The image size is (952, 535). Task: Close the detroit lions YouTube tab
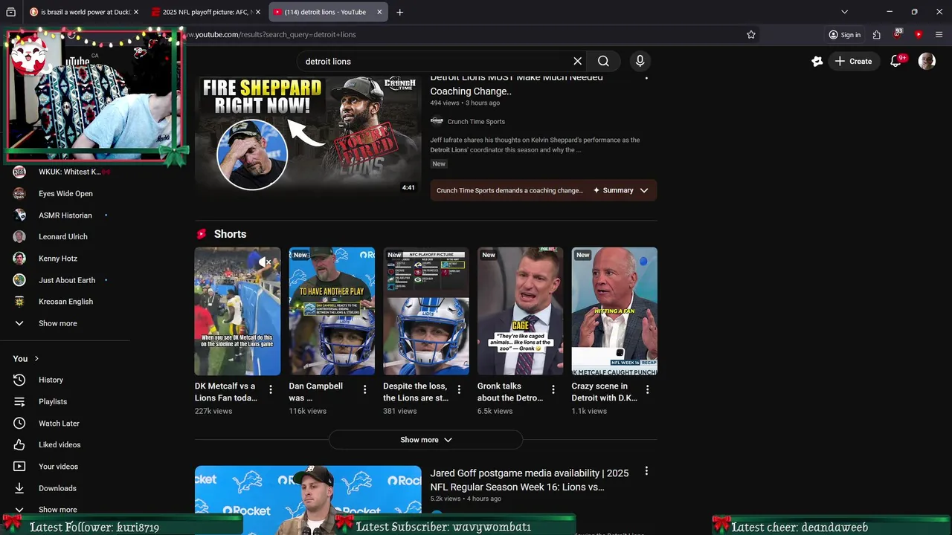379,12
